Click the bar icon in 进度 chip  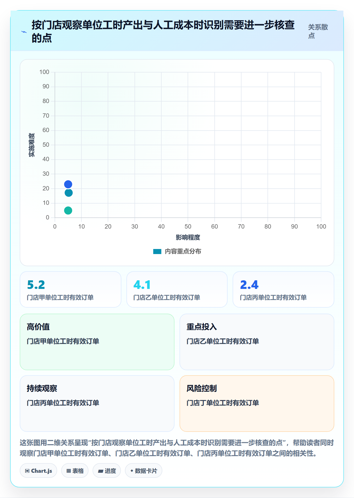click(100, 471)
